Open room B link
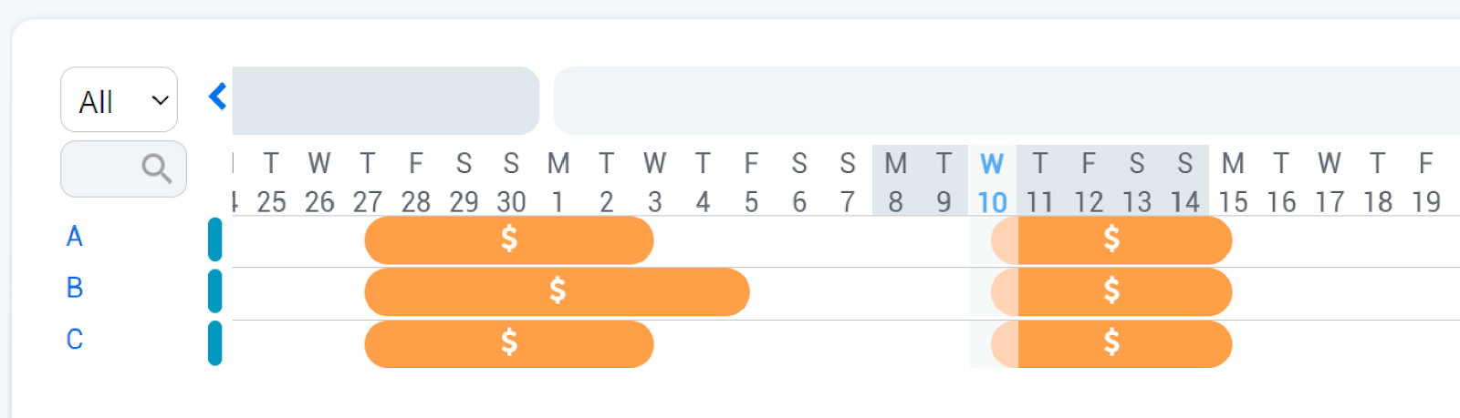Screen dimensions: 1460x418 click(75, 288)
